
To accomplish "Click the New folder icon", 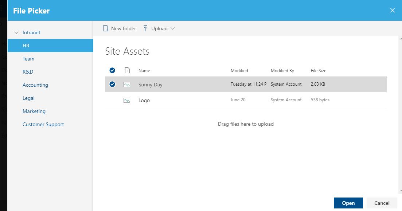I will point(106,28).
